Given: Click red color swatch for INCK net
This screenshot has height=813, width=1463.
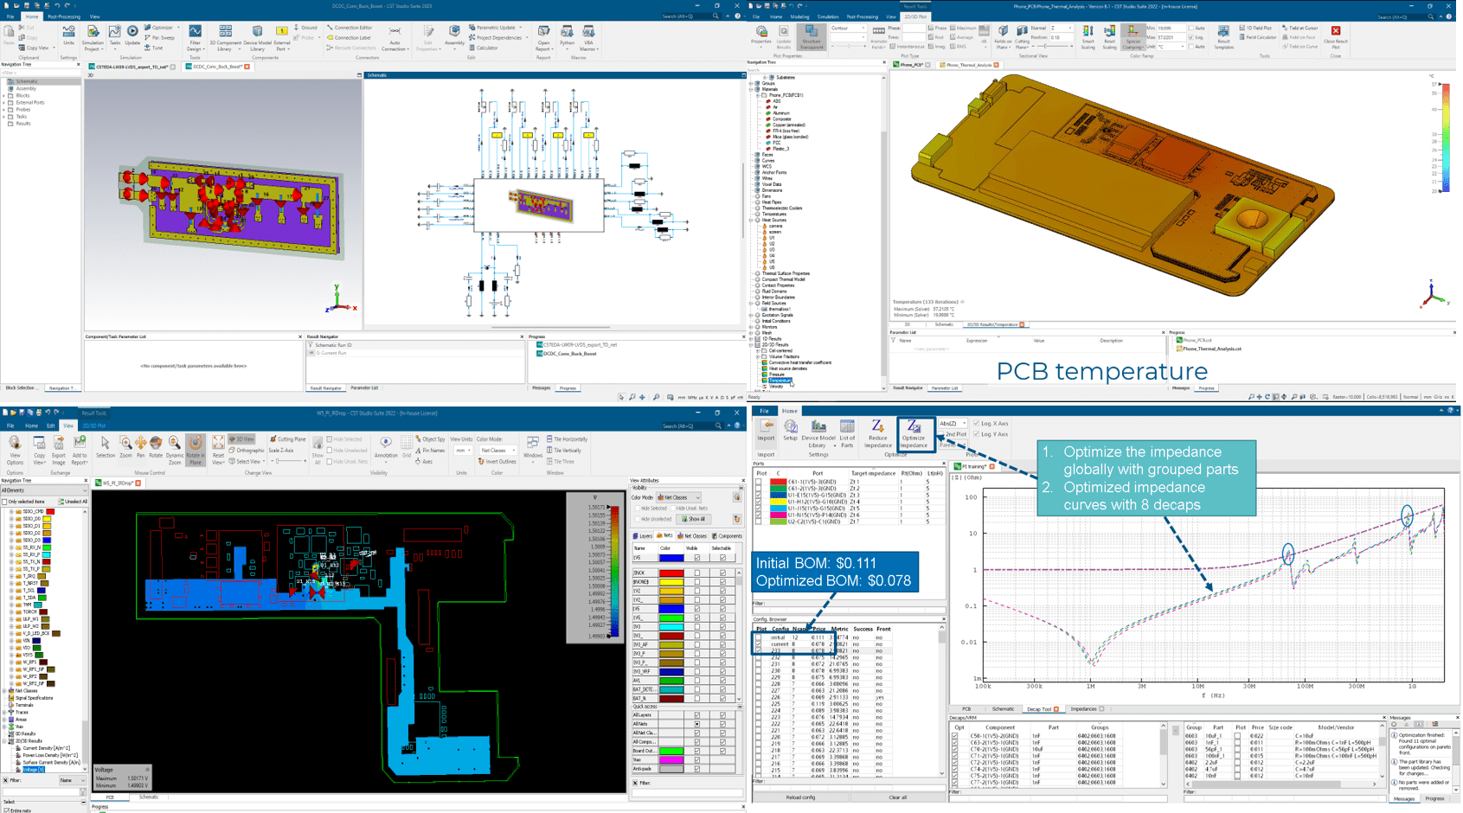Looking at the screenshot, I should pos(671,573).
